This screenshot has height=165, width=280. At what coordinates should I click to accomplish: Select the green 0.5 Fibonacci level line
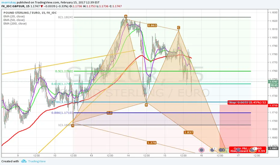(x=162, y=71)
